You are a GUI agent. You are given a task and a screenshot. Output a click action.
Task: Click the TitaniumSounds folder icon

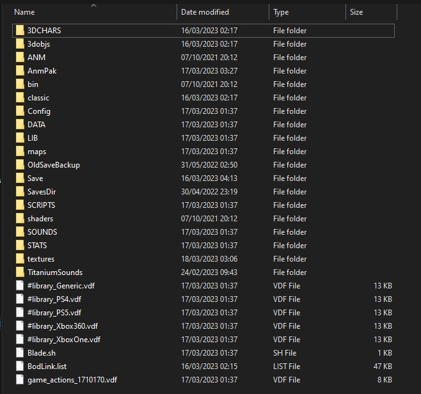click(20, 272)
